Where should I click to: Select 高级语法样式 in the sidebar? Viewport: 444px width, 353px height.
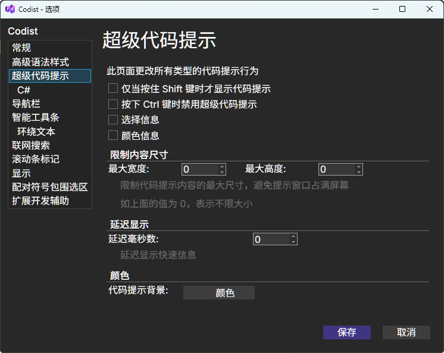(x=40, y=62)
